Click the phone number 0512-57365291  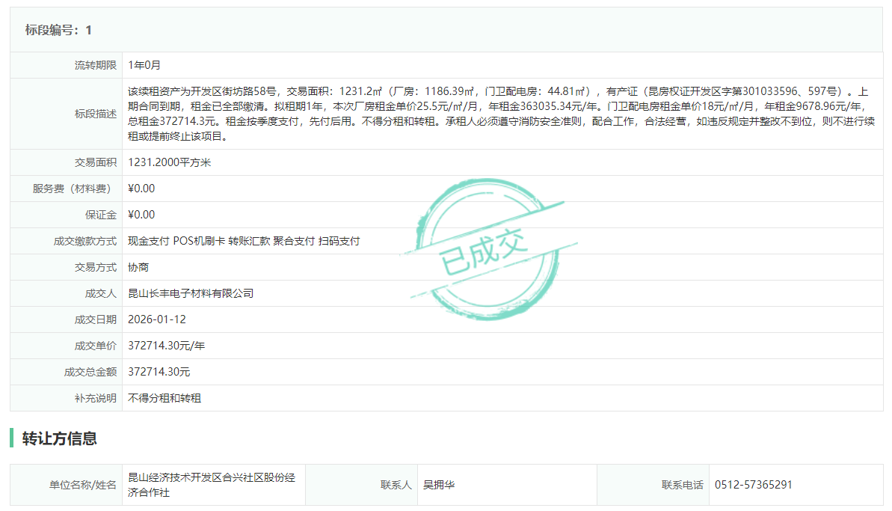[x=753, y=485]
